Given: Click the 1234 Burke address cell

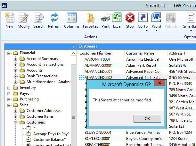Looking at the screenshot, I should tap(178, 139).
